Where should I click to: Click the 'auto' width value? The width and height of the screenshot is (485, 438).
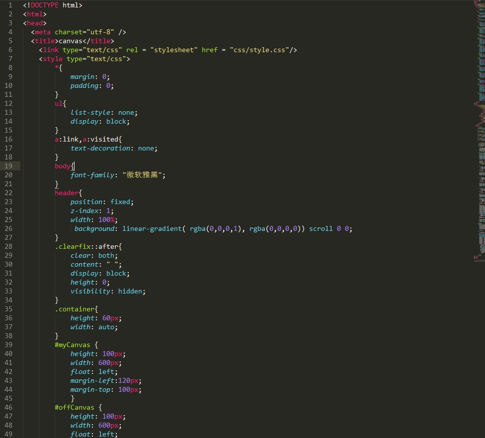pos(106,327)
